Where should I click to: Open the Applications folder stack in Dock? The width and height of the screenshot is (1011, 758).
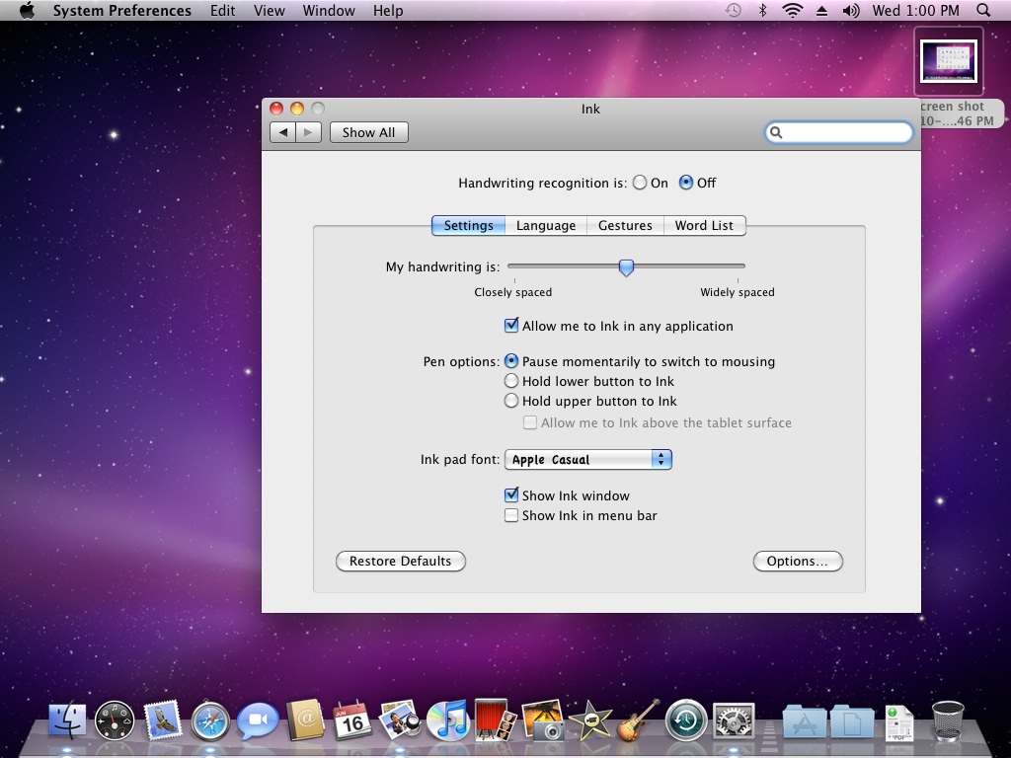pyautogui.click(x=804, y=721)
